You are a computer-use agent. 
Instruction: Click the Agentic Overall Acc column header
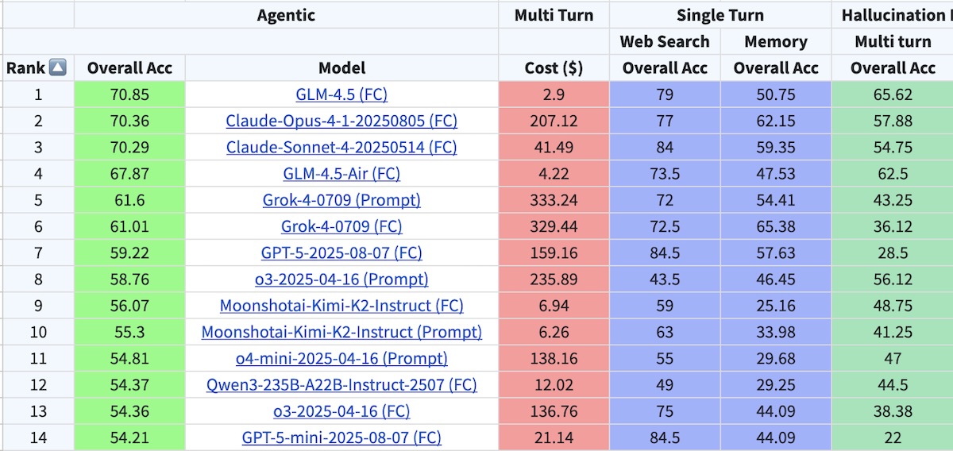[129, 68]
